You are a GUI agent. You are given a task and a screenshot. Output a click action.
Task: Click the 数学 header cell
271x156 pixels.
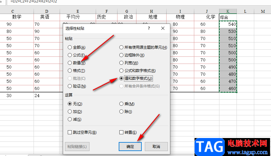(17, 17)
